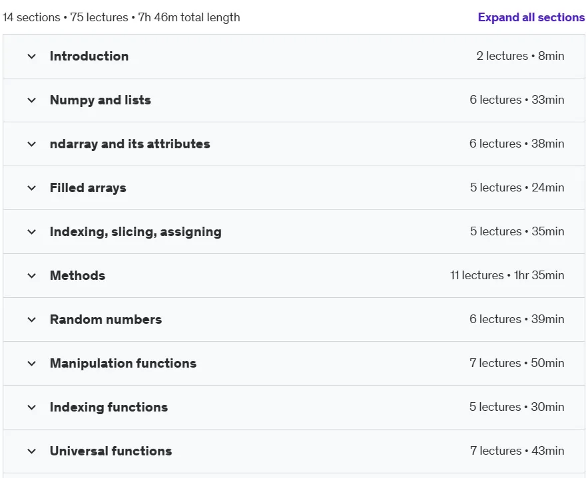Expand the Methods section chevron

32,275
